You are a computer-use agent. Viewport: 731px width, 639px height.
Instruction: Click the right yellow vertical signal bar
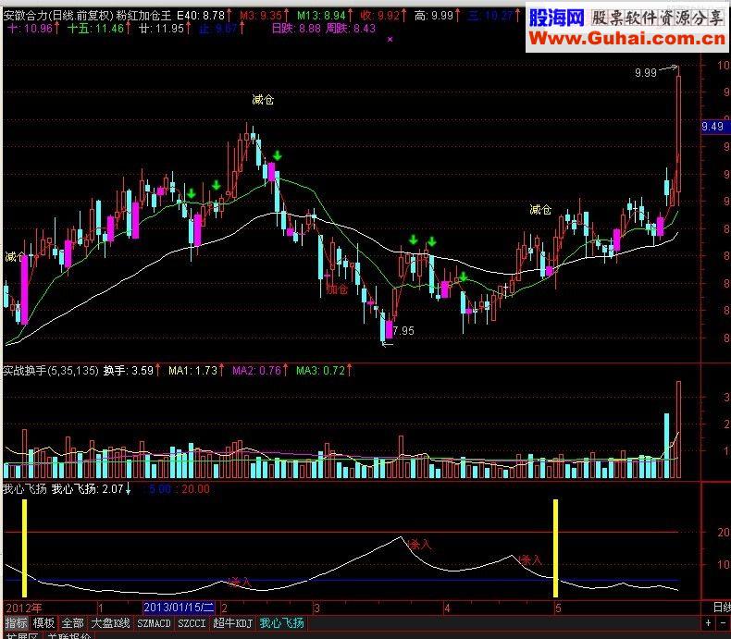(x=556, y=548)
